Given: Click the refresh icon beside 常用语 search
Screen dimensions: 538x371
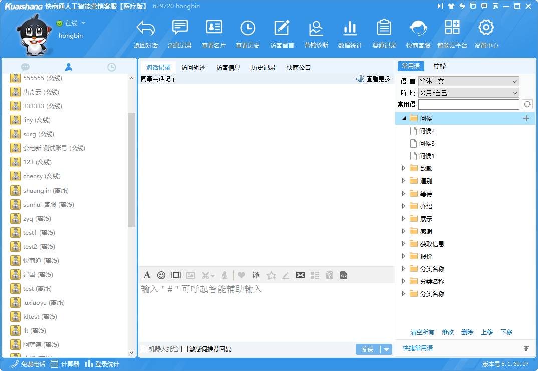Looking at the screenshot, I should coord(527,104).
